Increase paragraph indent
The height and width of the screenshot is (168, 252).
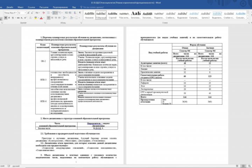coord(70,13)
